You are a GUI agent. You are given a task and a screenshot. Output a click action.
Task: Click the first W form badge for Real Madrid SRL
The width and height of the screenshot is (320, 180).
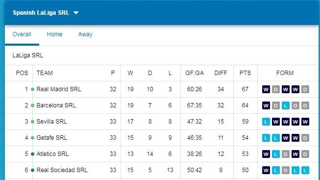point(266,89)
